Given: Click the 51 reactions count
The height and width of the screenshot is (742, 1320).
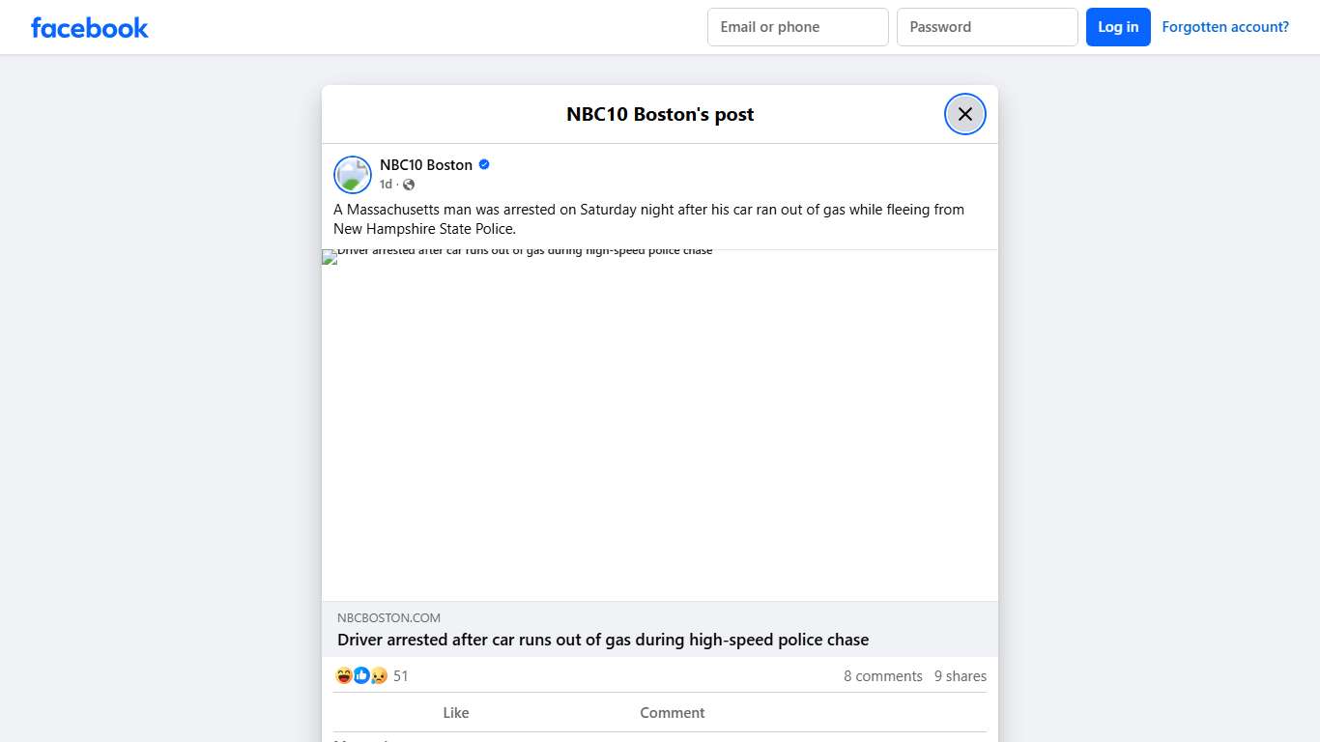Looking at the screenshot, I should pos(400,675).
